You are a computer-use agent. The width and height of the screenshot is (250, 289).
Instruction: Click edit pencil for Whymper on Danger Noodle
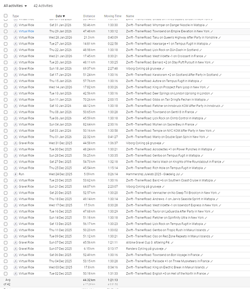207,25
